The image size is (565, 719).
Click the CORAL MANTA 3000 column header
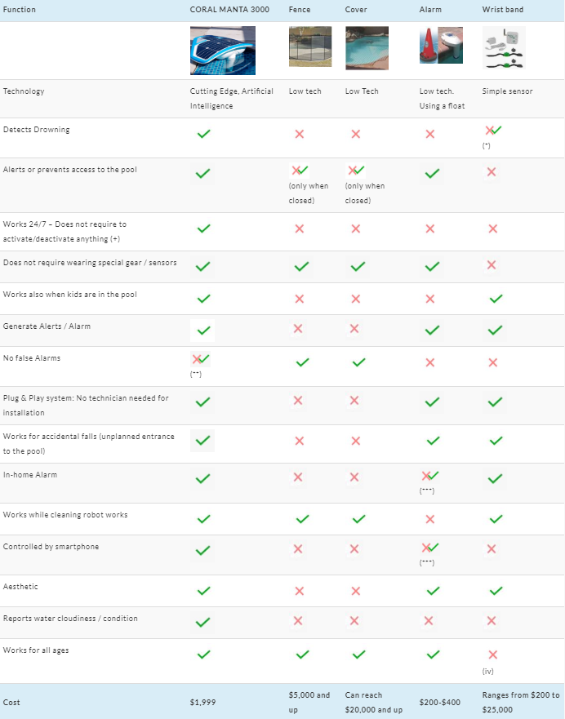coord(229,10)
